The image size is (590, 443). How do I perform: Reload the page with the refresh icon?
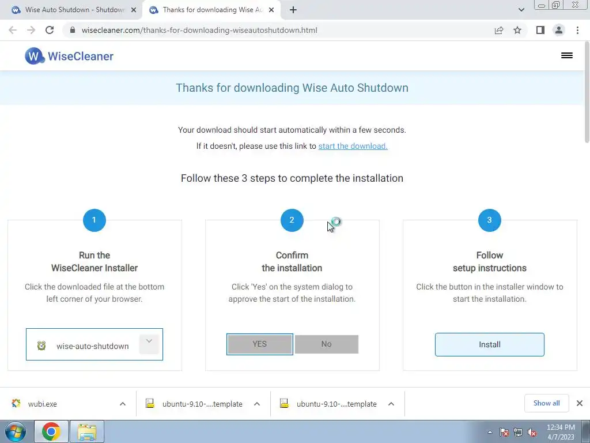[50, 30]
